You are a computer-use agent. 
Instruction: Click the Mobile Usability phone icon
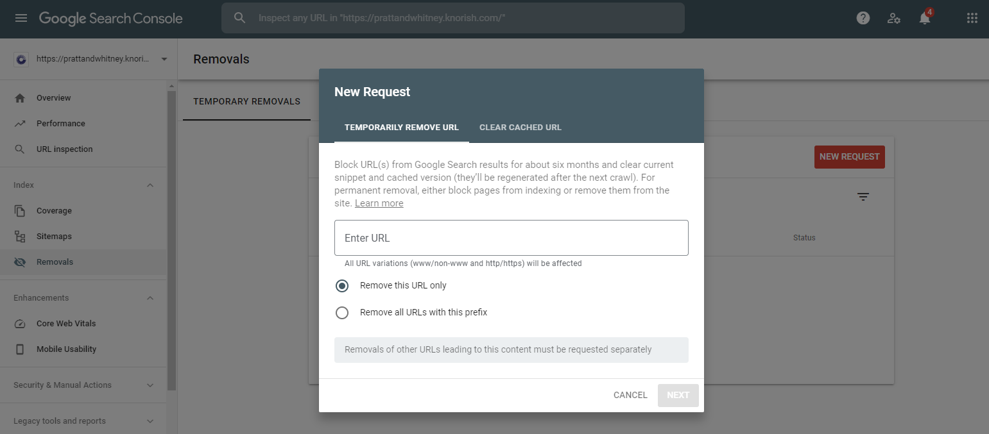coord(20,349)
